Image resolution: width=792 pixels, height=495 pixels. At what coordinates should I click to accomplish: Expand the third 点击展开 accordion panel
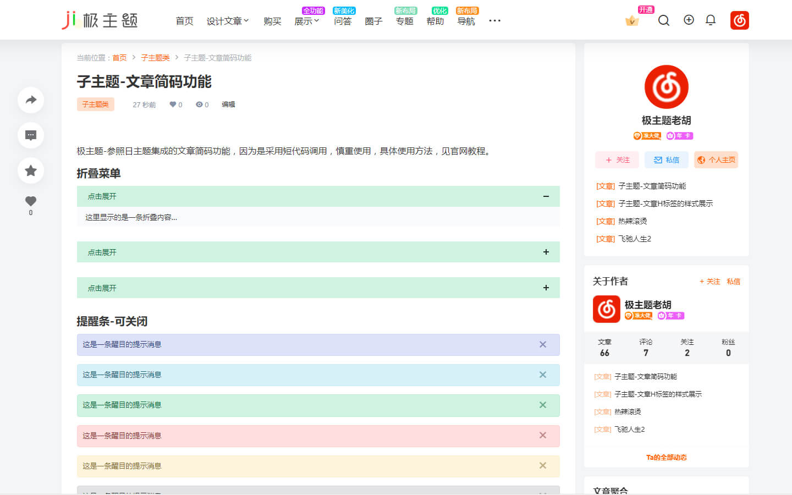coord(546,288)
